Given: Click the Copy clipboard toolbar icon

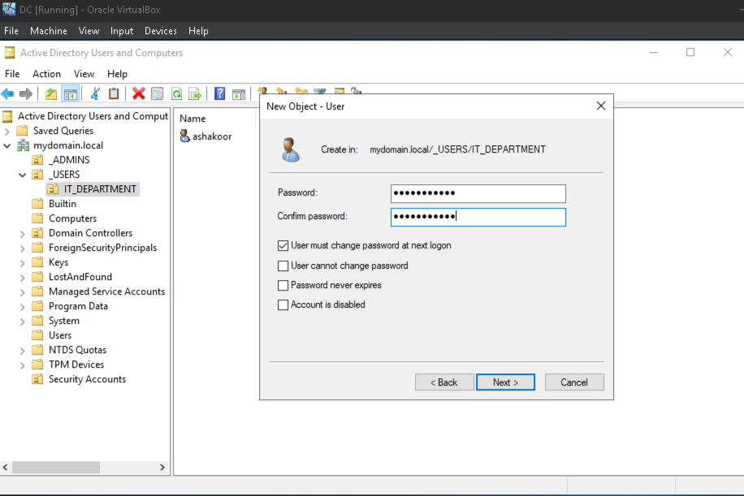Looking at the screenshot, I should point(114,94).
